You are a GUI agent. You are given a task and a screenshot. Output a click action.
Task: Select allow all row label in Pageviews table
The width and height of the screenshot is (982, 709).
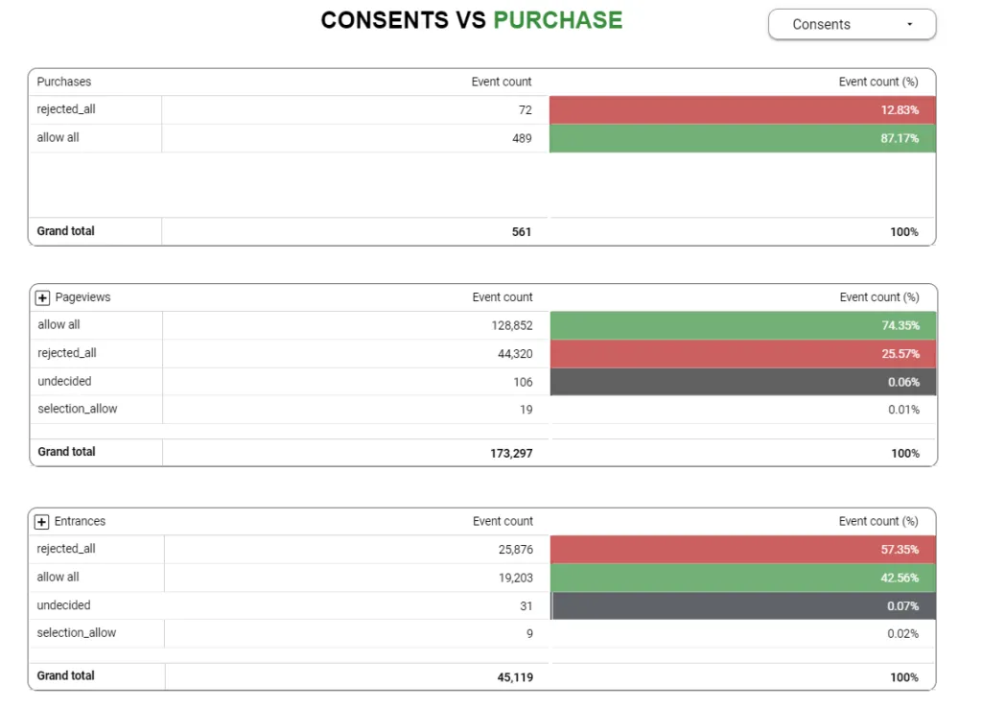tap(58, 325)
